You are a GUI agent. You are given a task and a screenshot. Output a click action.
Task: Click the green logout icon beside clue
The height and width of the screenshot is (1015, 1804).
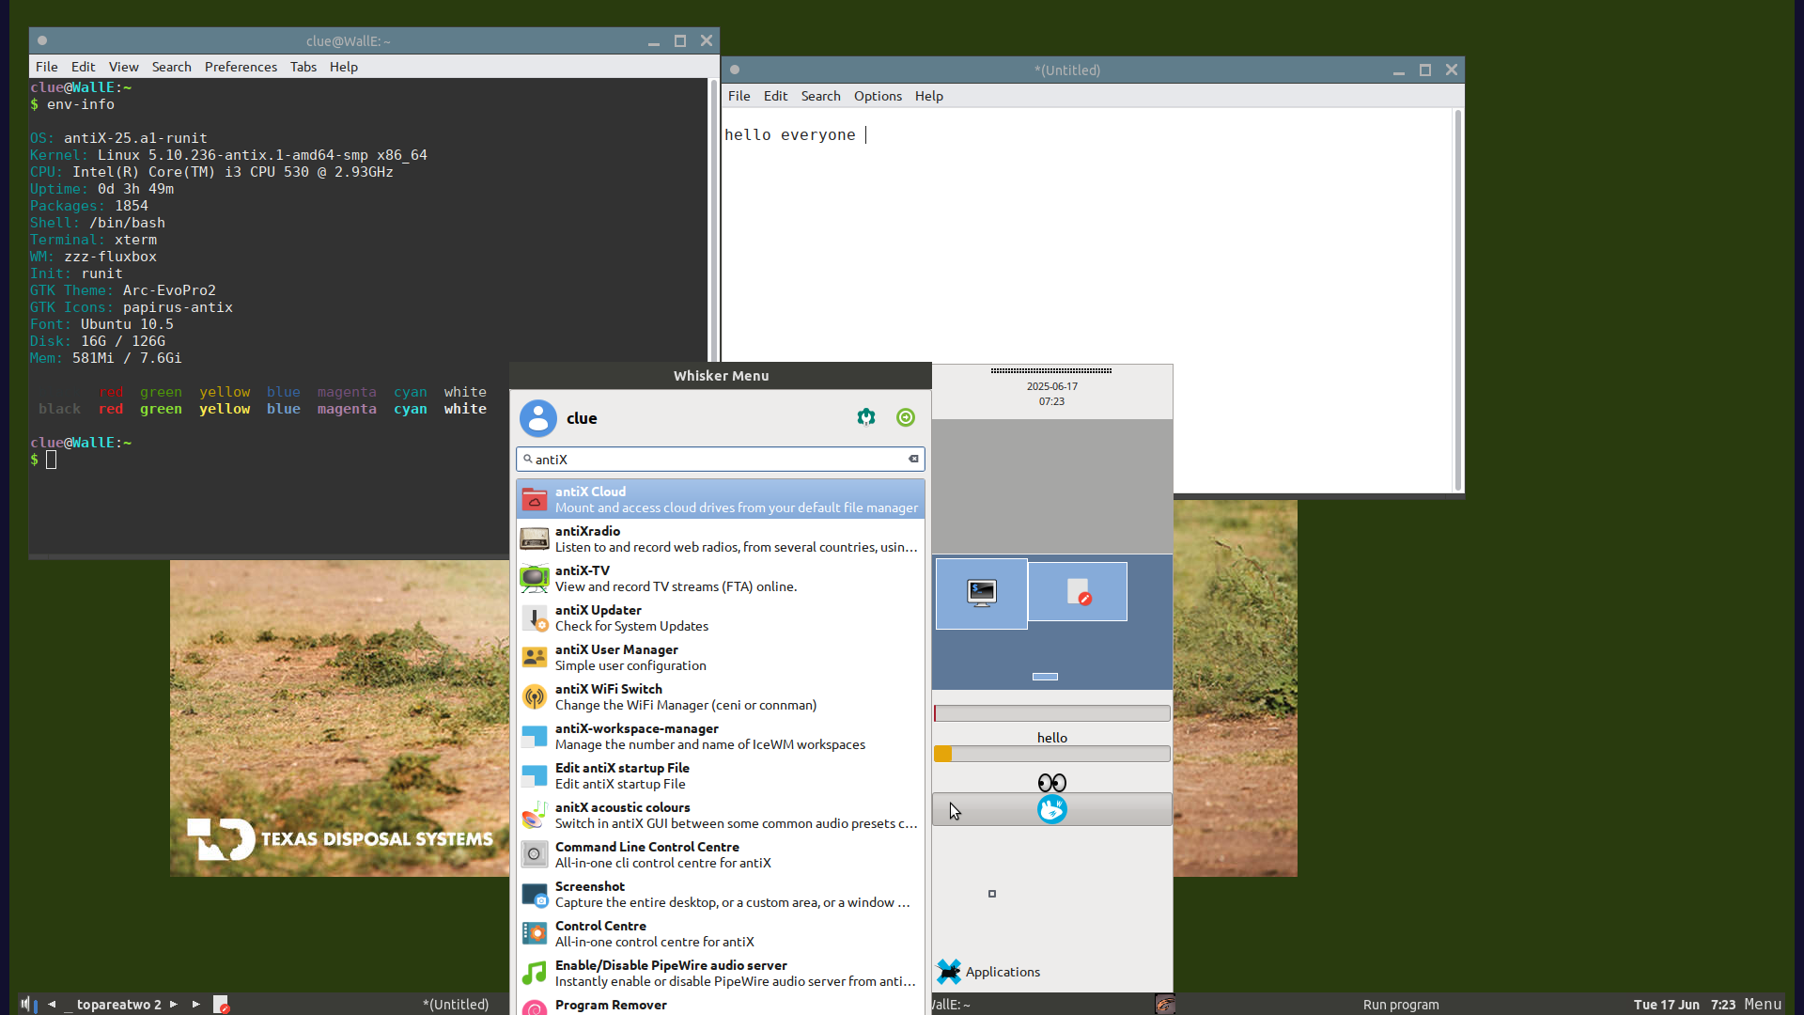coord(906,417)
